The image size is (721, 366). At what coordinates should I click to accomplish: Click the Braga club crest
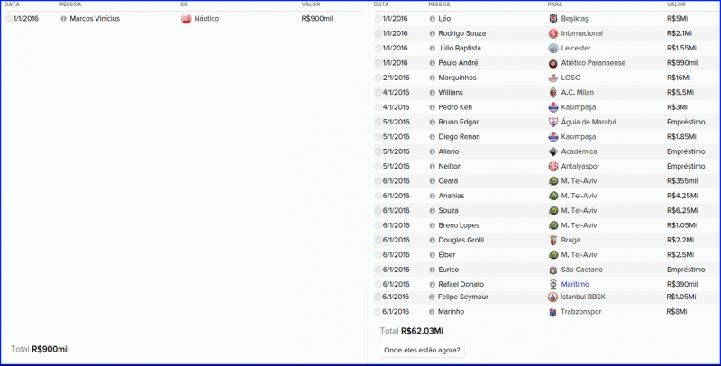pyautogui.click(x=552, y=240)
